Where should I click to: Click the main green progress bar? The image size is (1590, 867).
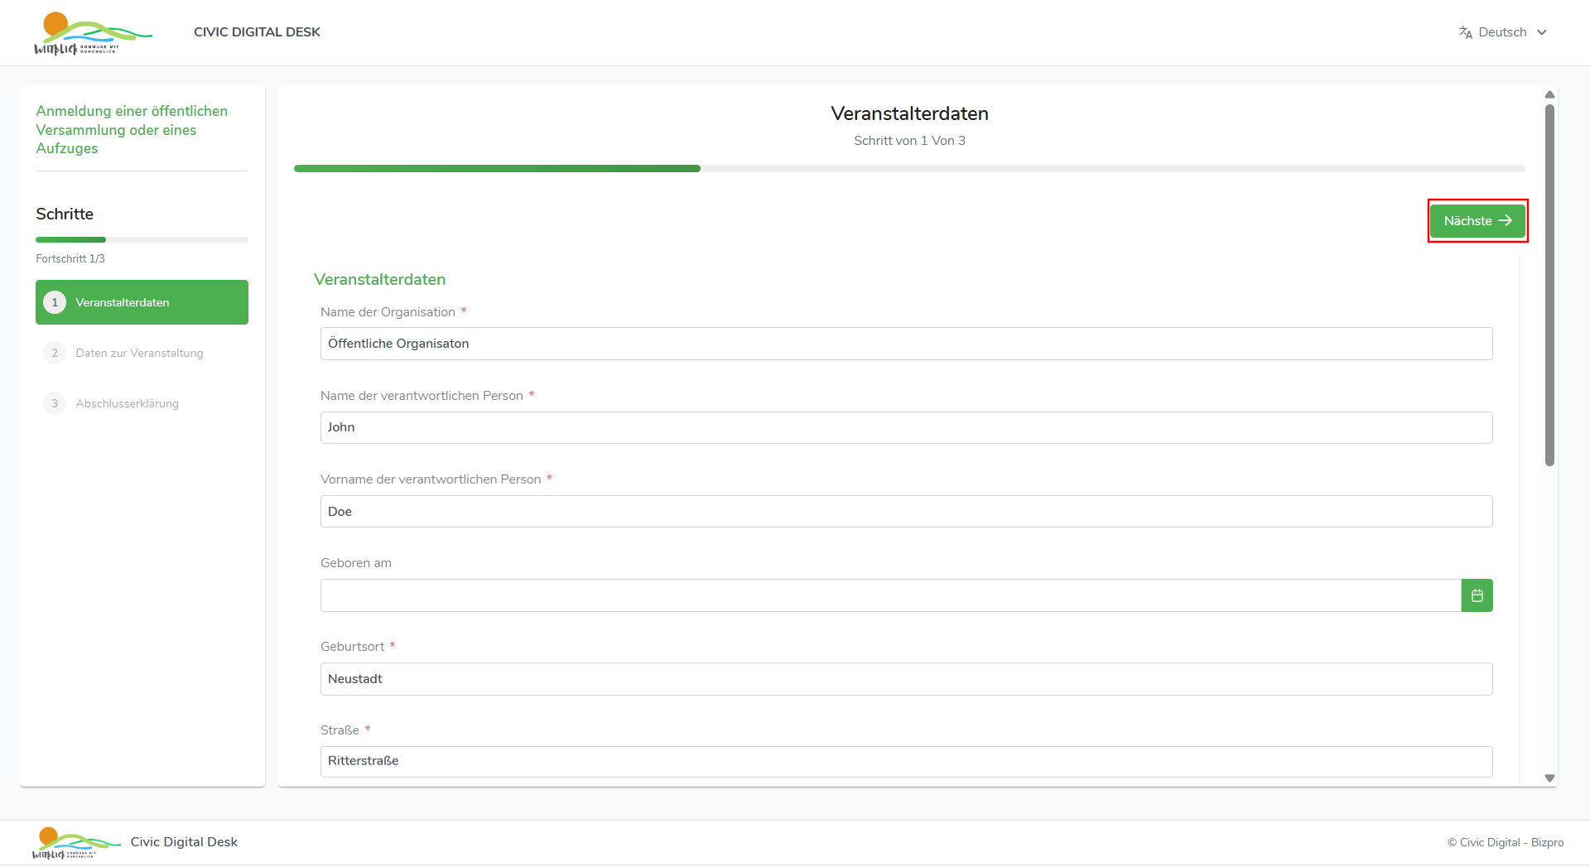point(497,168)
